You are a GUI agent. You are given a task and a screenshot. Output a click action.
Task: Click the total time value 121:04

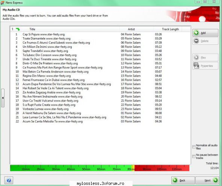click(214, 168)
